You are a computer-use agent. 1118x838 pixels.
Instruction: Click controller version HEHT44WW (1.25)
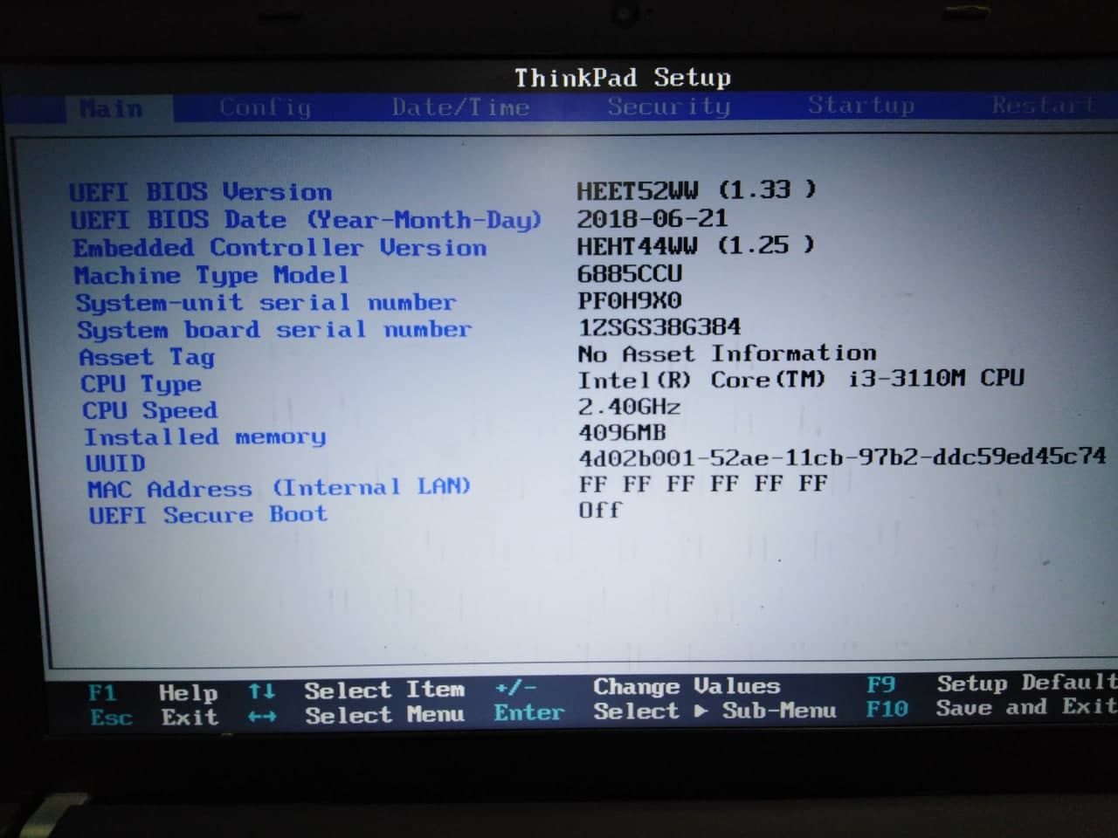coord(695,246)
